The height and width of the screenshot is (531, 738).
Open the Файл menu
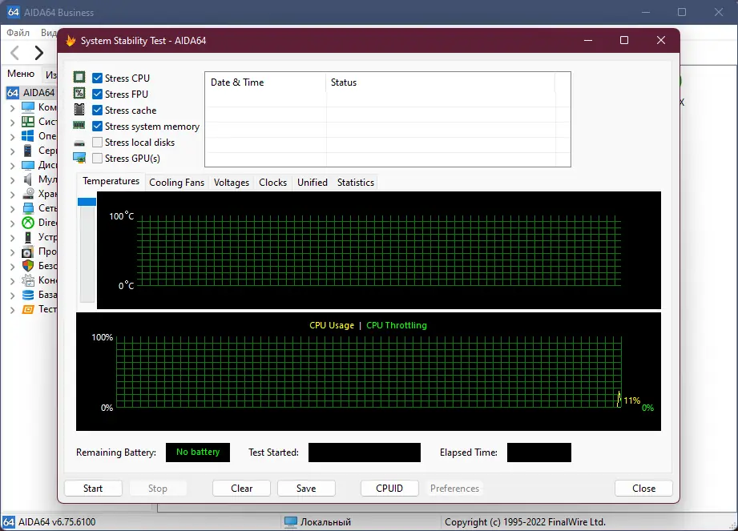18,33
